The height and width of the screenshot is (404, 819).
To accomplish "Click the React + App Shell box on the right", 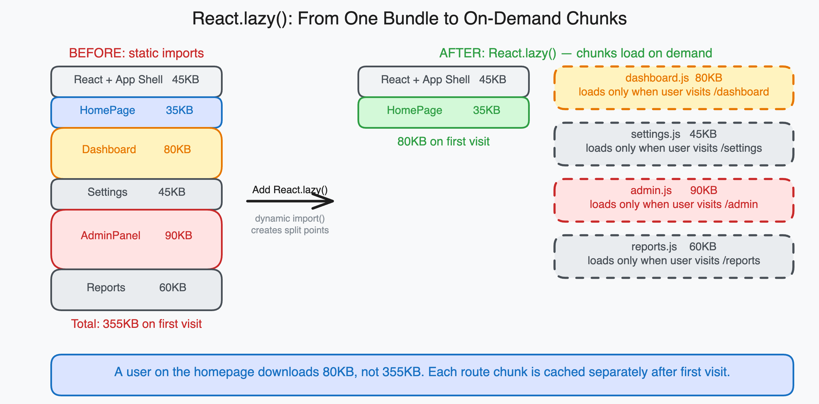I will [444, 80].
